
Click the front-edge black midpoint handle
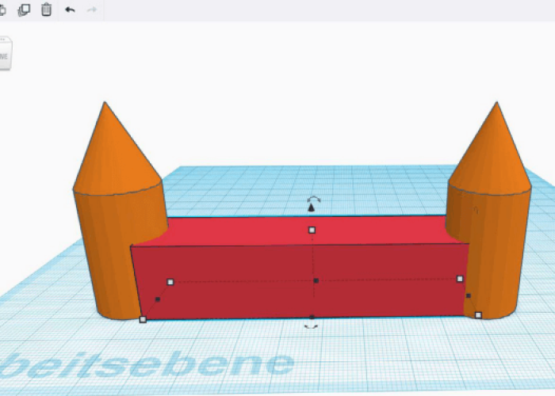tap(312, 317)
